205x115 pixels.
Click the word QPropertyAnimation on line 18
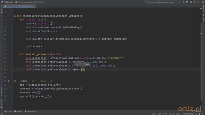pyautogui.click(x=64, y=58)
